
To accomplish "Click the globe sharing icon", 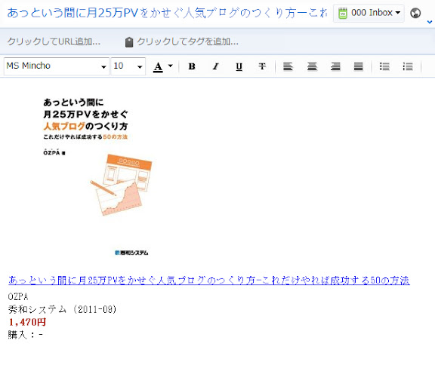I will (415, 13).
